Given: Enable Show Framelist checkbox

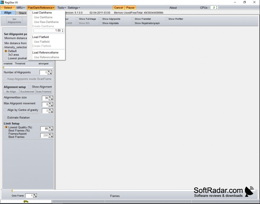Looking at the screenshot, I should (133, 19).
